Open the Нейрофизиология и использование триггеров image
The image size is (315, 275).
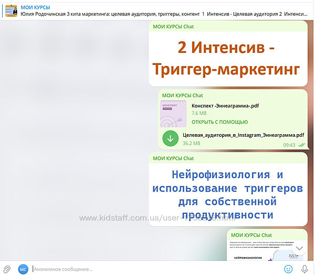(x=228, y=195)
